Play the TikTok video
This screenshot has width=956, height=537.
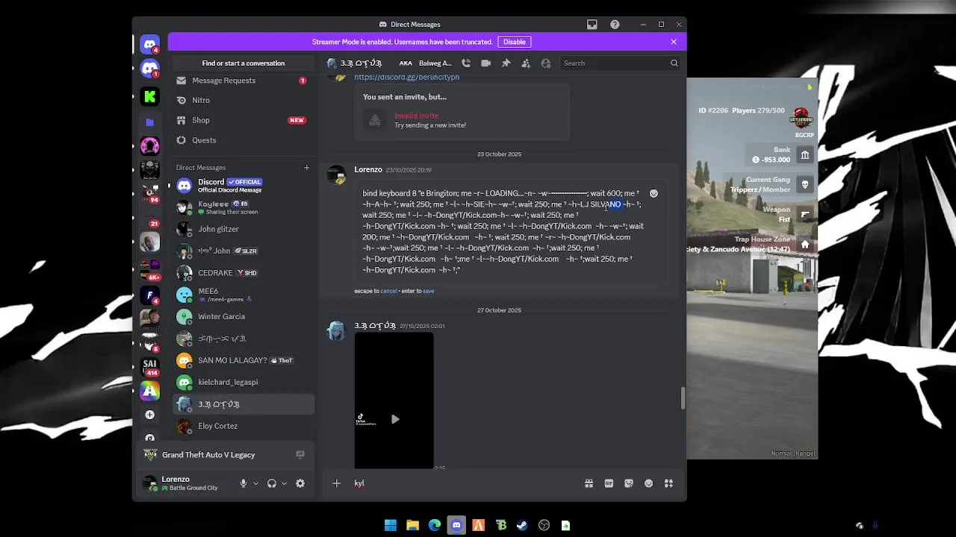click(394, 419)
